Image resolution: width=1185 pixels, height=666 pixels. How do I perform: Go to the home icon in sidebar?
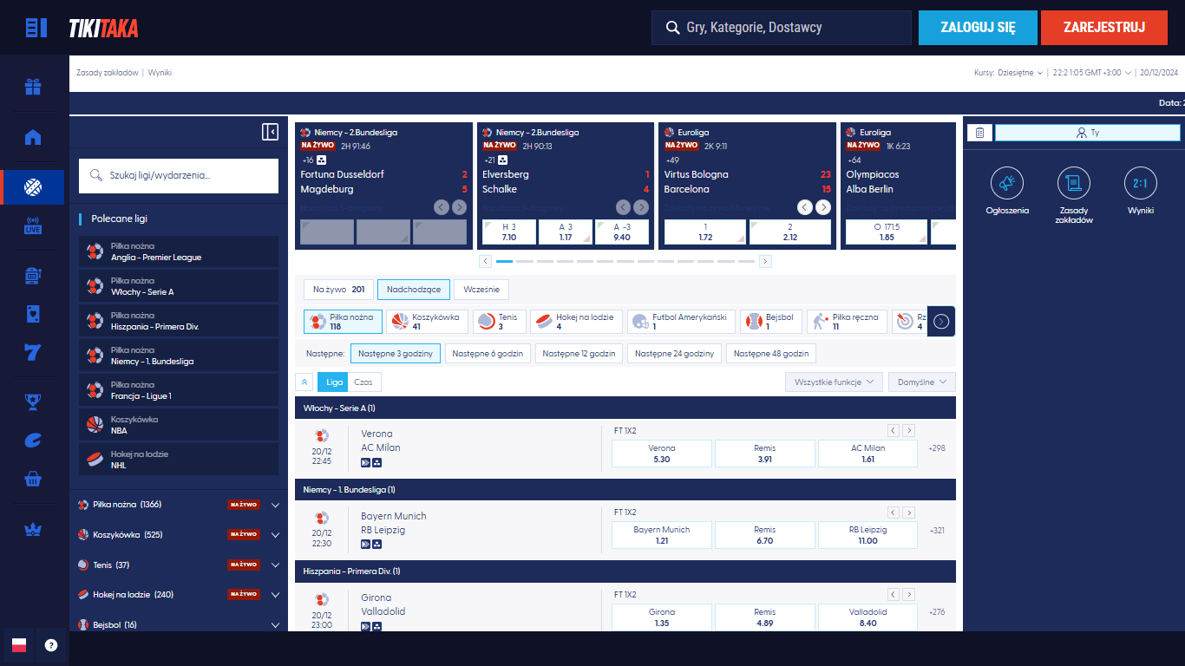click(x=33, y=137)
